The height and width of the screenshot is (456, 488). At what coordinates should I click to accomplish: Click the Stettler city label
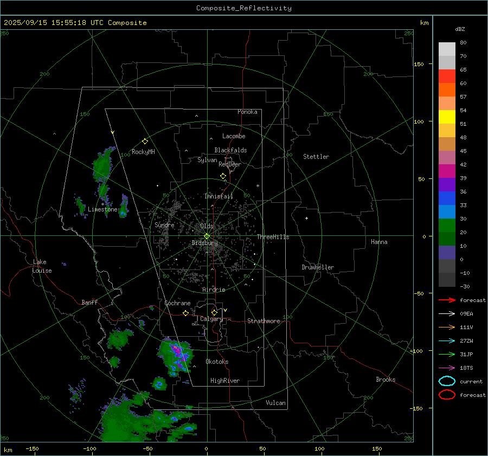tap(316, 157)
